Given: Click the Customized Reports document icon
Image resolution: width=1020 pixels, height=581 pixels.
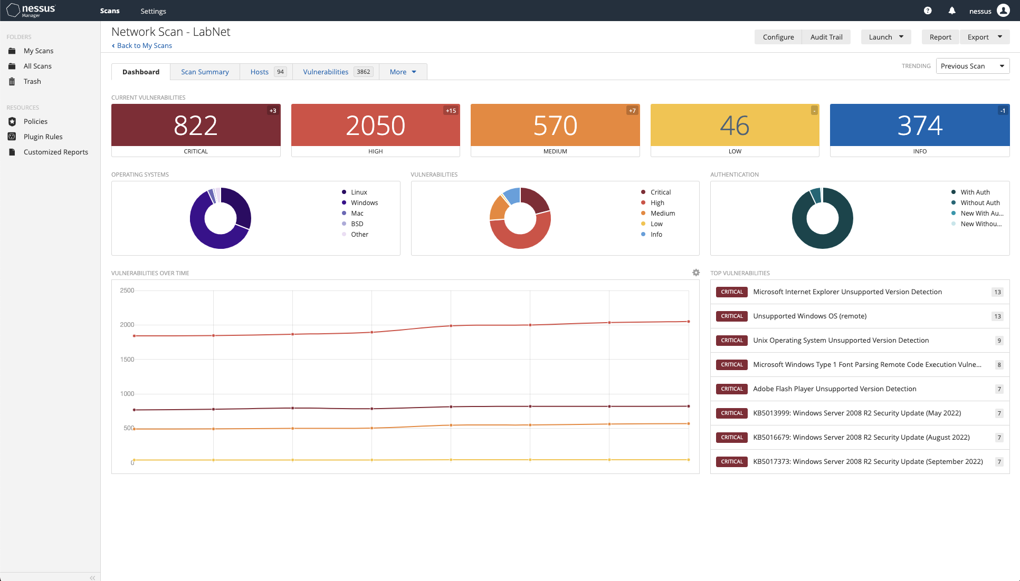Looking at the screenshot, I should [12, 152].
